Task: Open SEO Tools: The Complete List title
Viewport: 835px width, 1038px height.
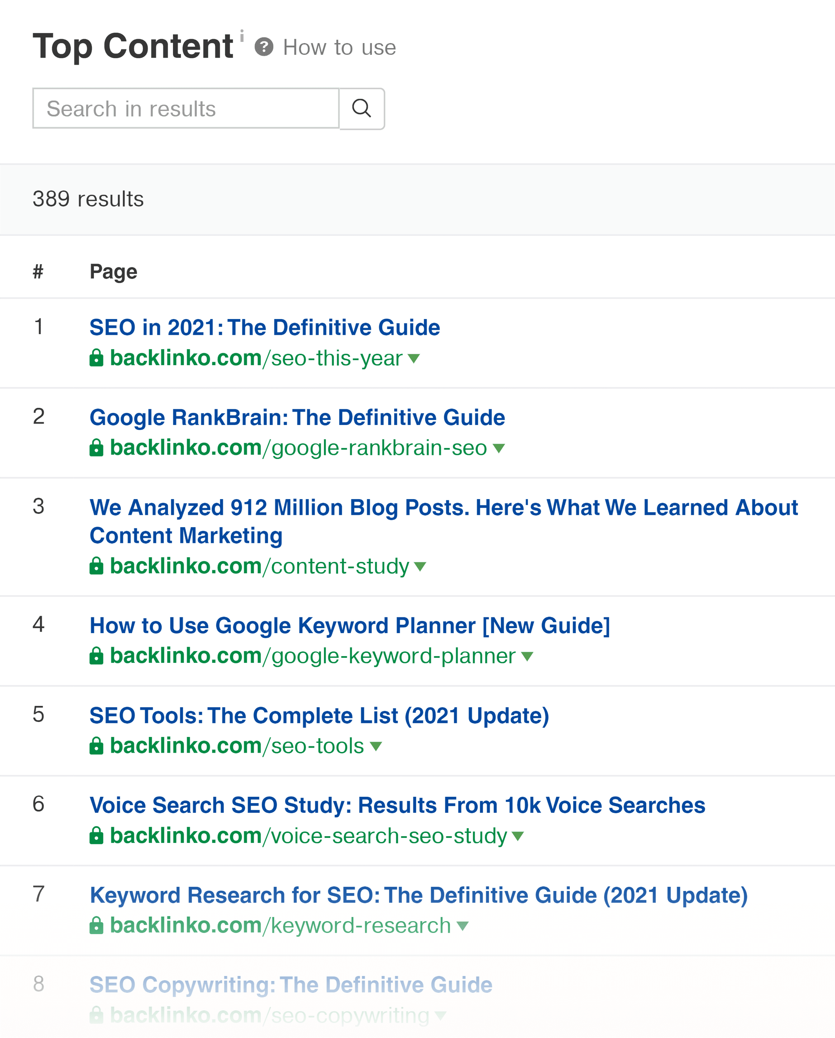Action: [x=319, y=715]
